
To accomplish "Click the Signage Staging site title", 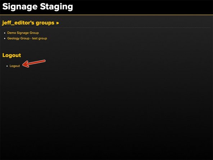I will tap(38, 7).
